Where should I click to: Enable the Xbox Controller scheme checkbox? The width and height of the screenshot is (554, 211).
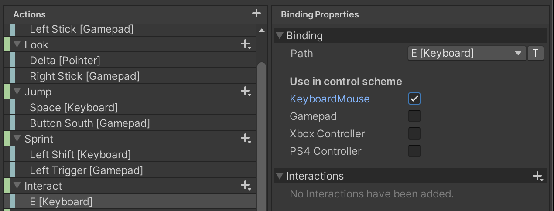[x=414, y=133]
